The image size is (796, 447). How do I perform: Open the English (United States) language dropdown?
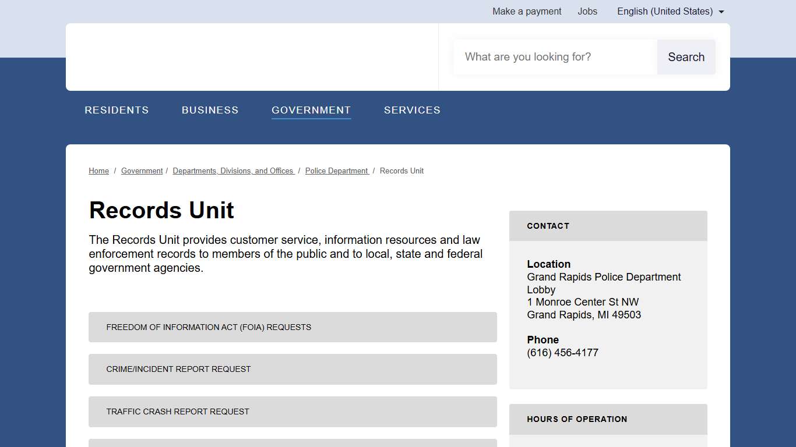coord(670,12)
